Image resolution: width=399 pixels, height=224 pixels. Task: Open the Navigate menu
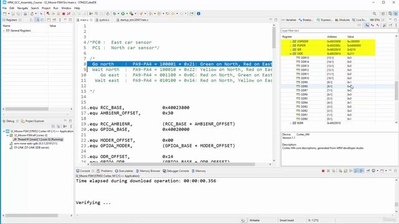coord(22,8)
